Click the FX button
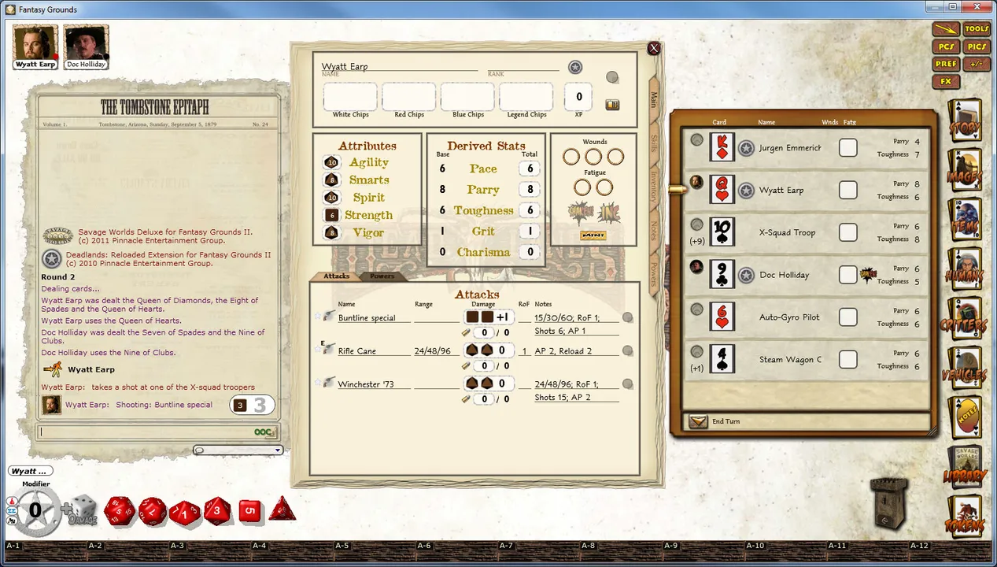The width and height of the screenshot is (997, 567). [x=946, y=82]
